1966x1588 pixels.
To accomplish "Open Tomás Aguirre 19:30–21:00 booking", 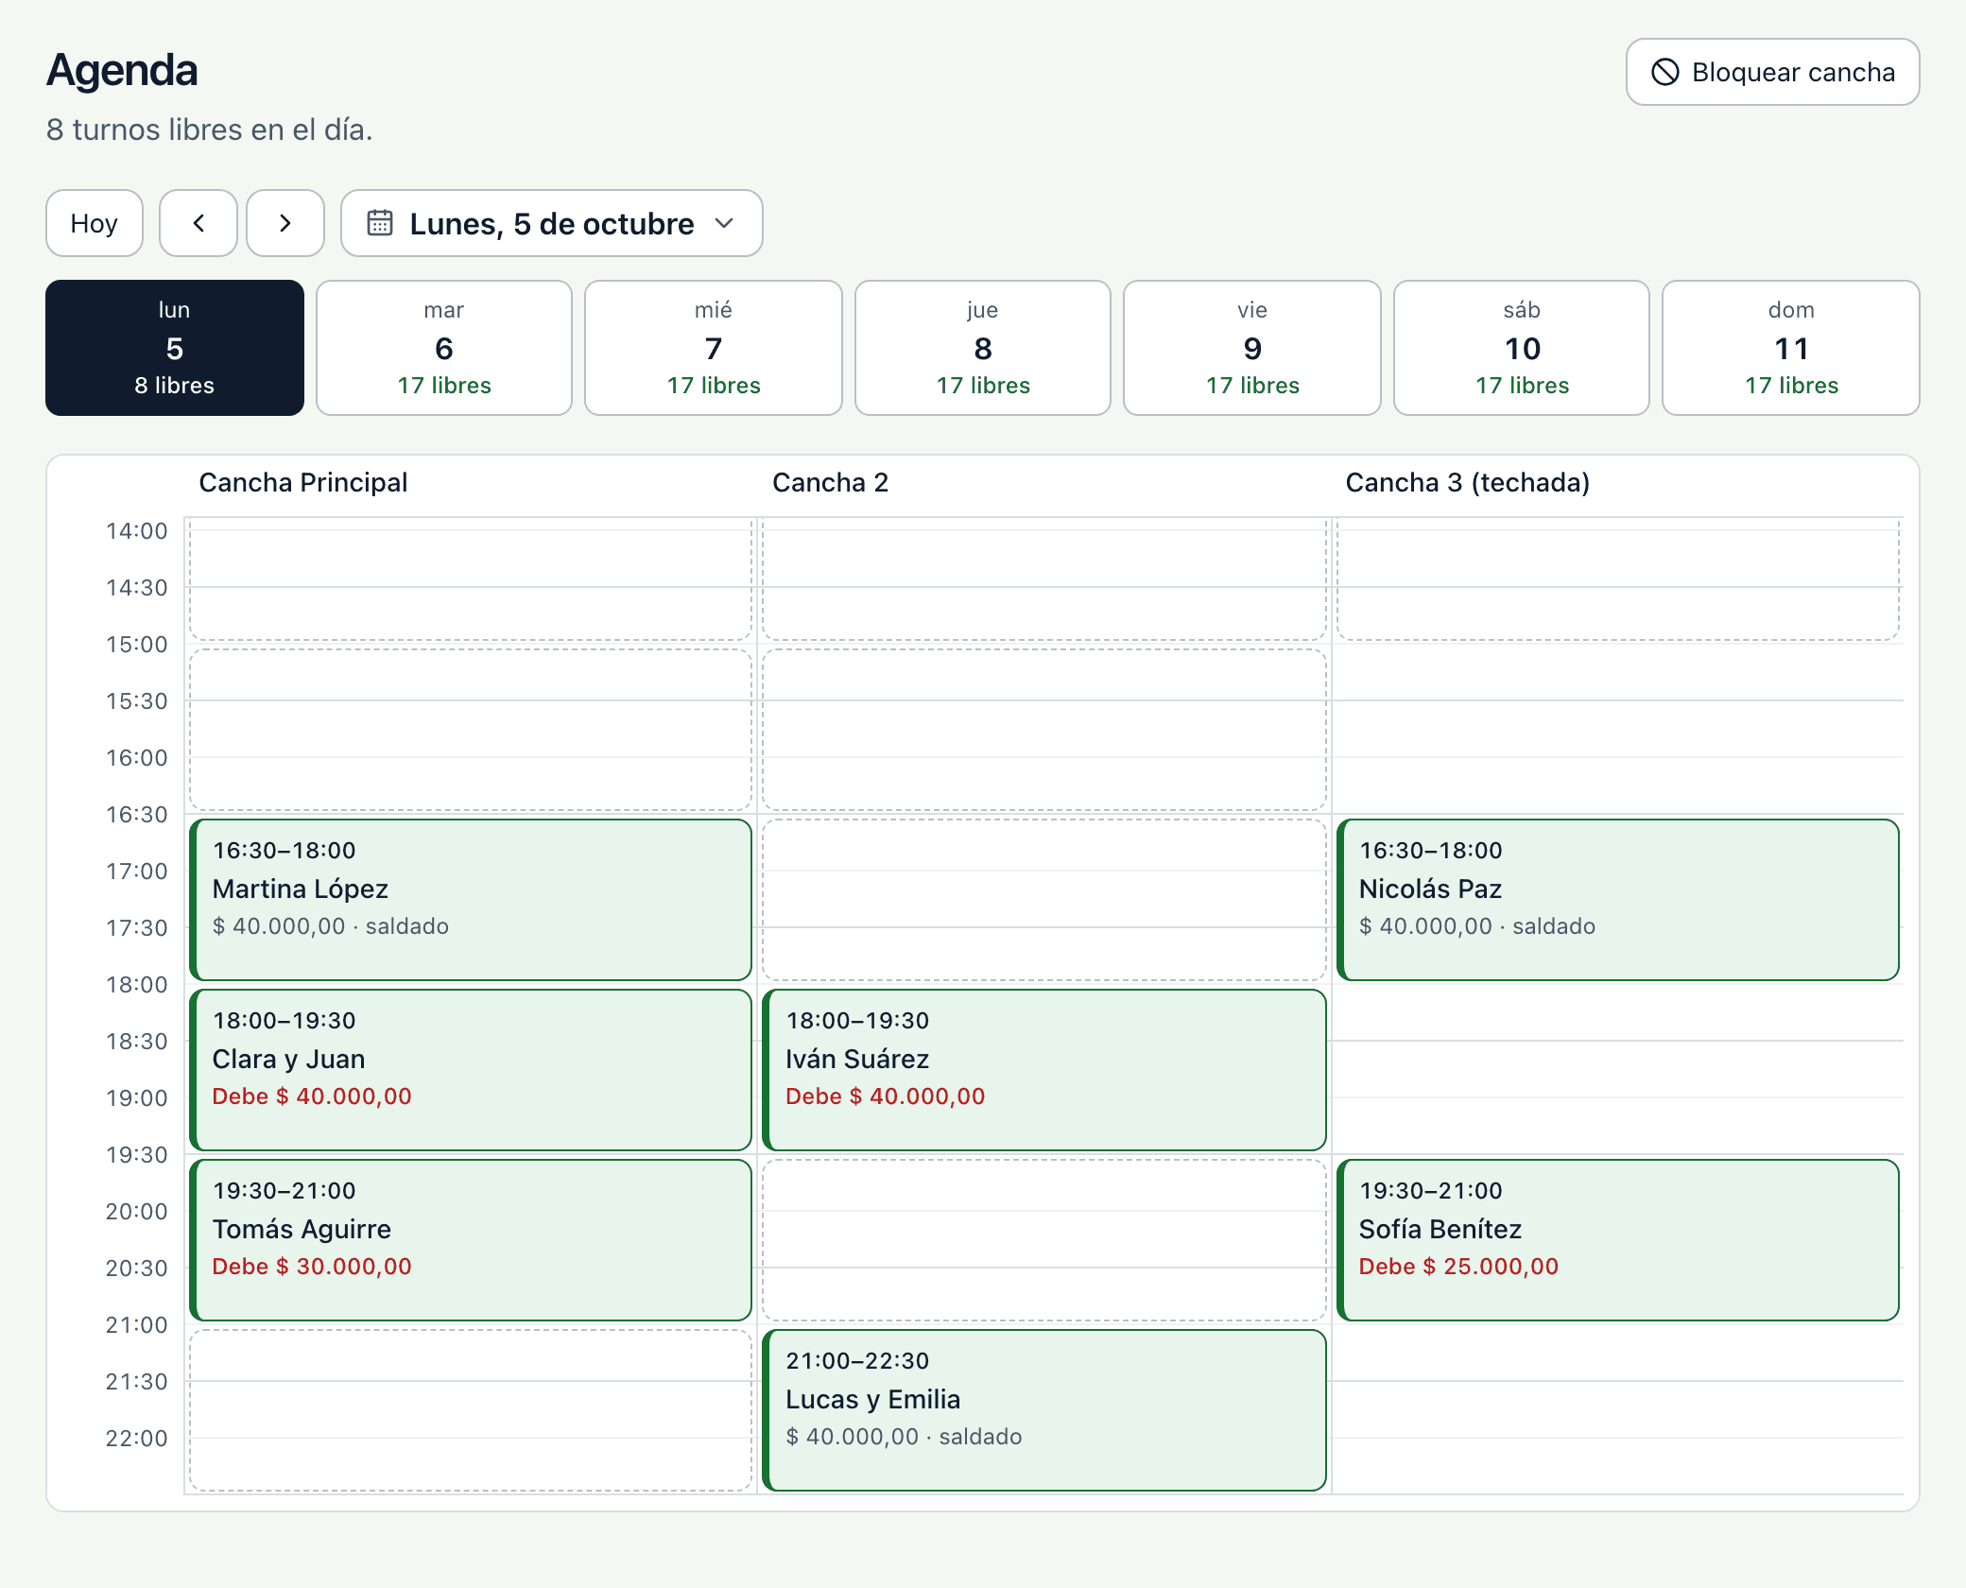I will coord(471,1240).
